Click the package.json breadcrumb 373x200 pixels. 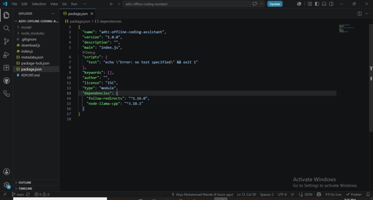point(78,21)
